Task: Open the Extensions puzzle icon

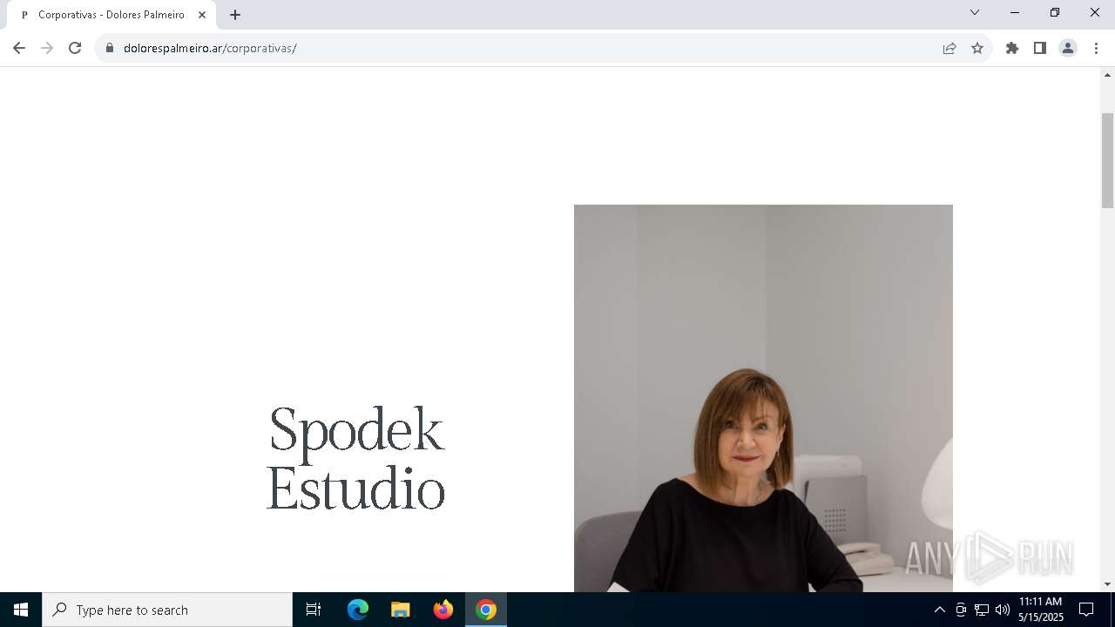Action: tap(1012, 48)
